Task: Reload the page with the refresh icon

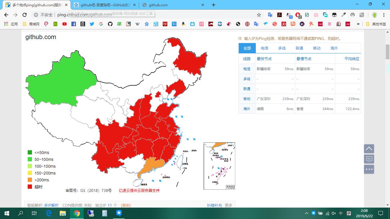Action: coord(25,15)
